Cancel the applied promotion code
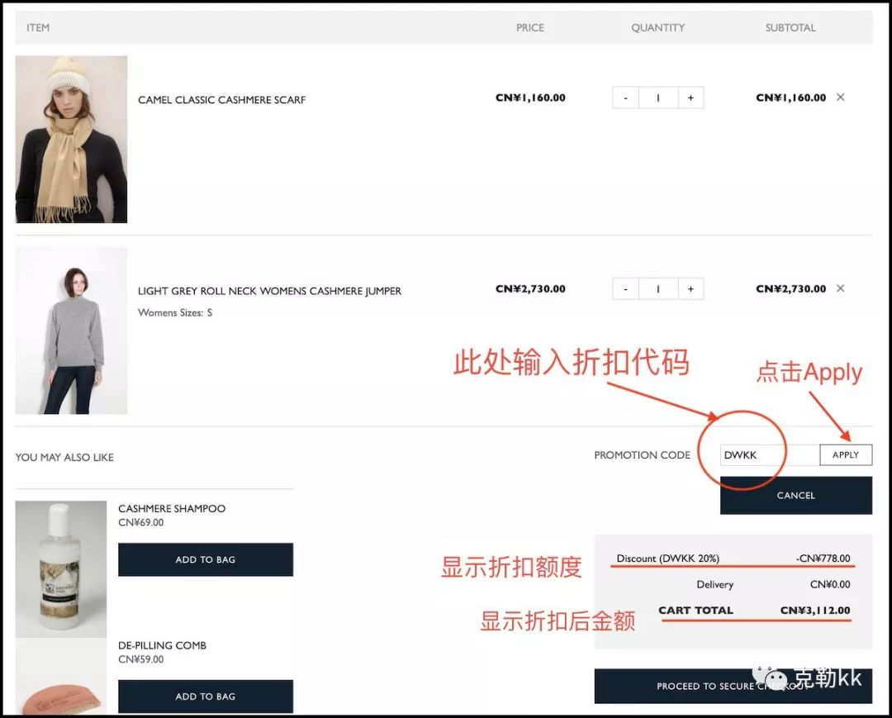This screenshot has width=892, height=718. tap(795, 495)
